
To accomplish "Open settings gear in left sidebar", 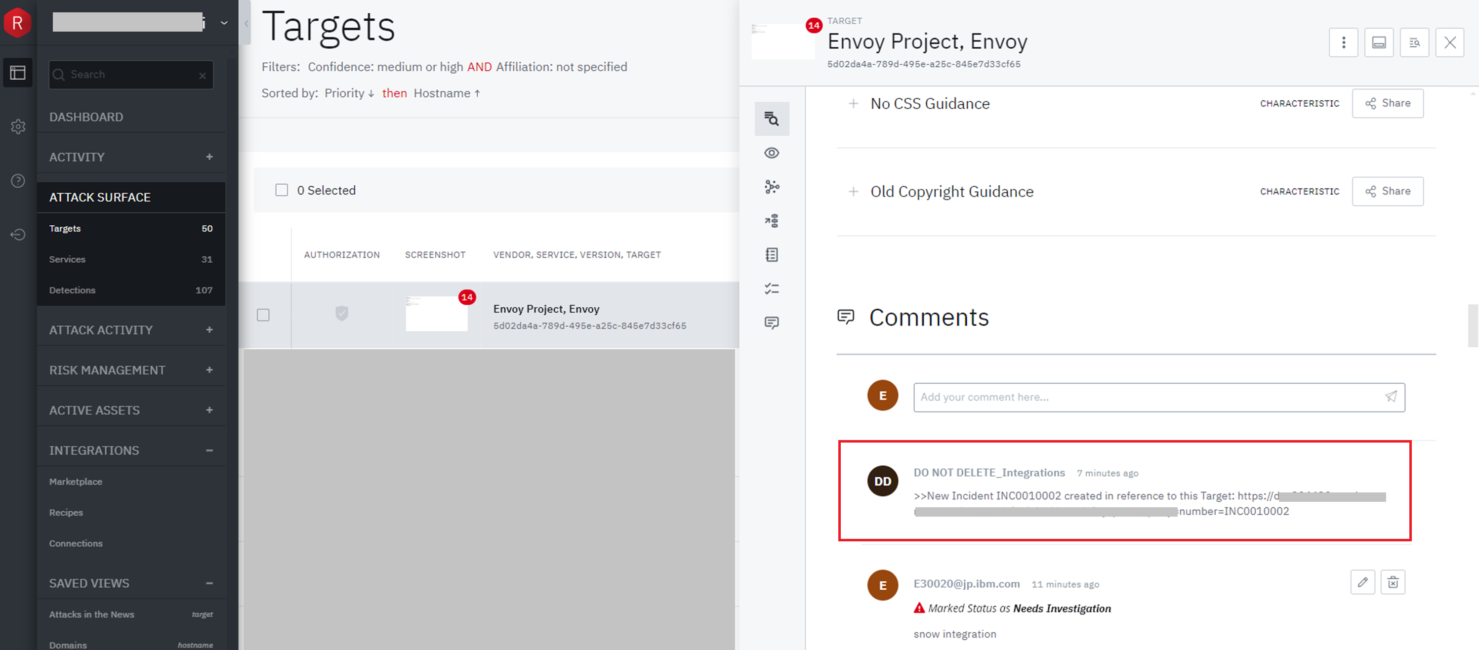I will pos(18,126).
